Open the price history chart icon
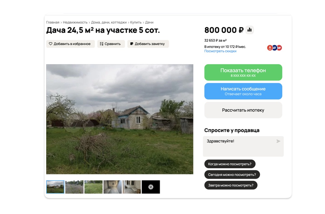Screen dimensions: 325x214 point(250,30)
